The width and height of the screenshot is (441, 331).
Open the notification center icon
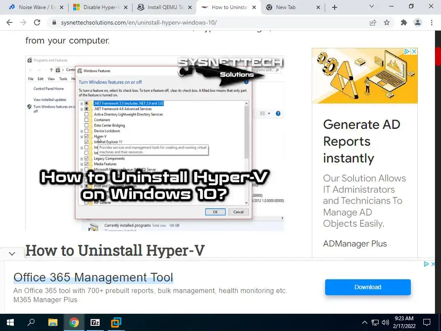[x=427, y=322]
